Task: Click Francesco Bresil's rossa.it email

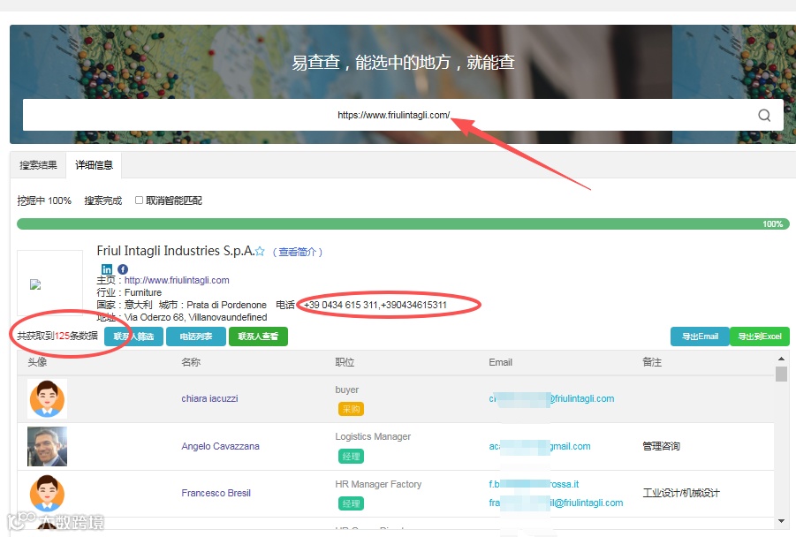Action: coord(534,484)
